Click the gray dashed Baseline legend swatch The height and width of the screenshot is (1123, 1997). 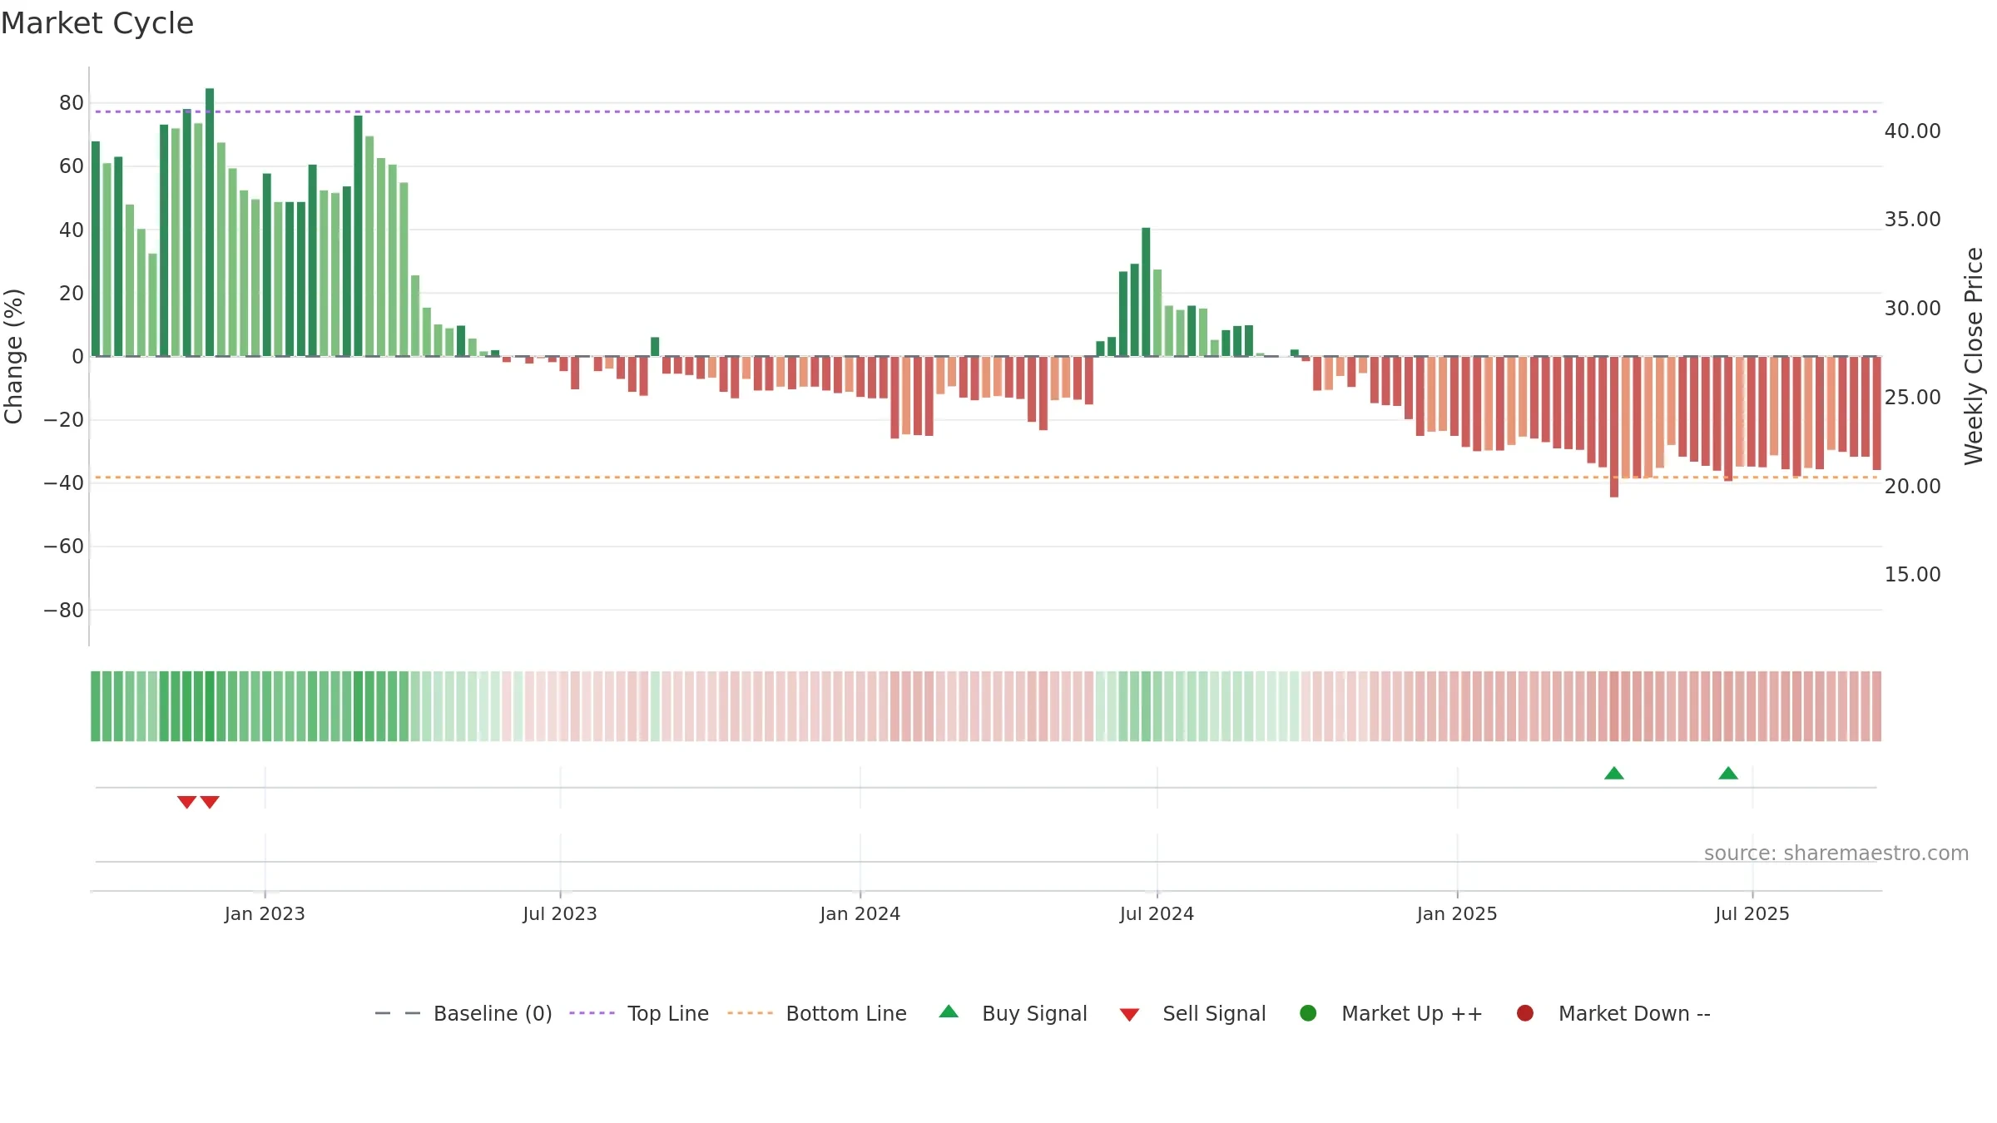coord(398,1013)
